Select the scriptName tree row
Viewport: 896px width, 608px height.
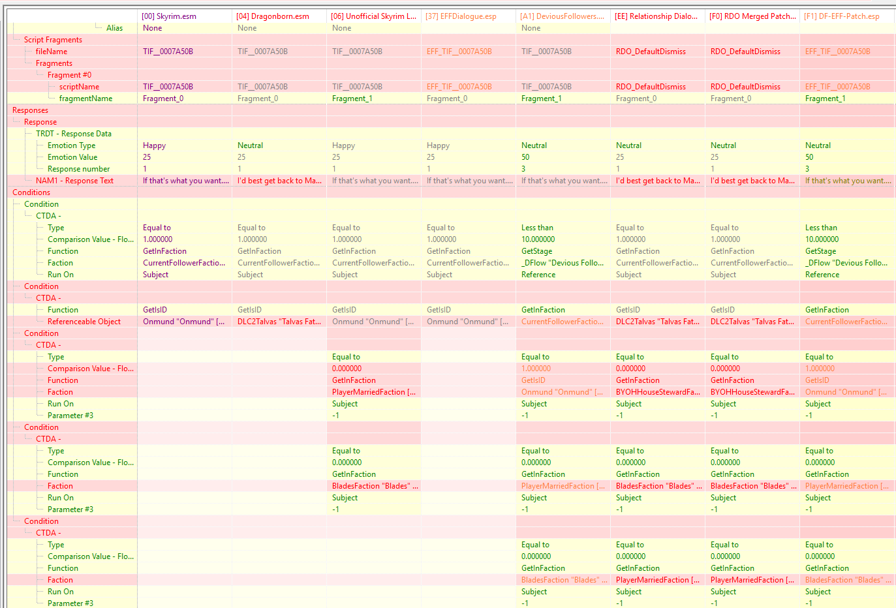tap(79, 87)
